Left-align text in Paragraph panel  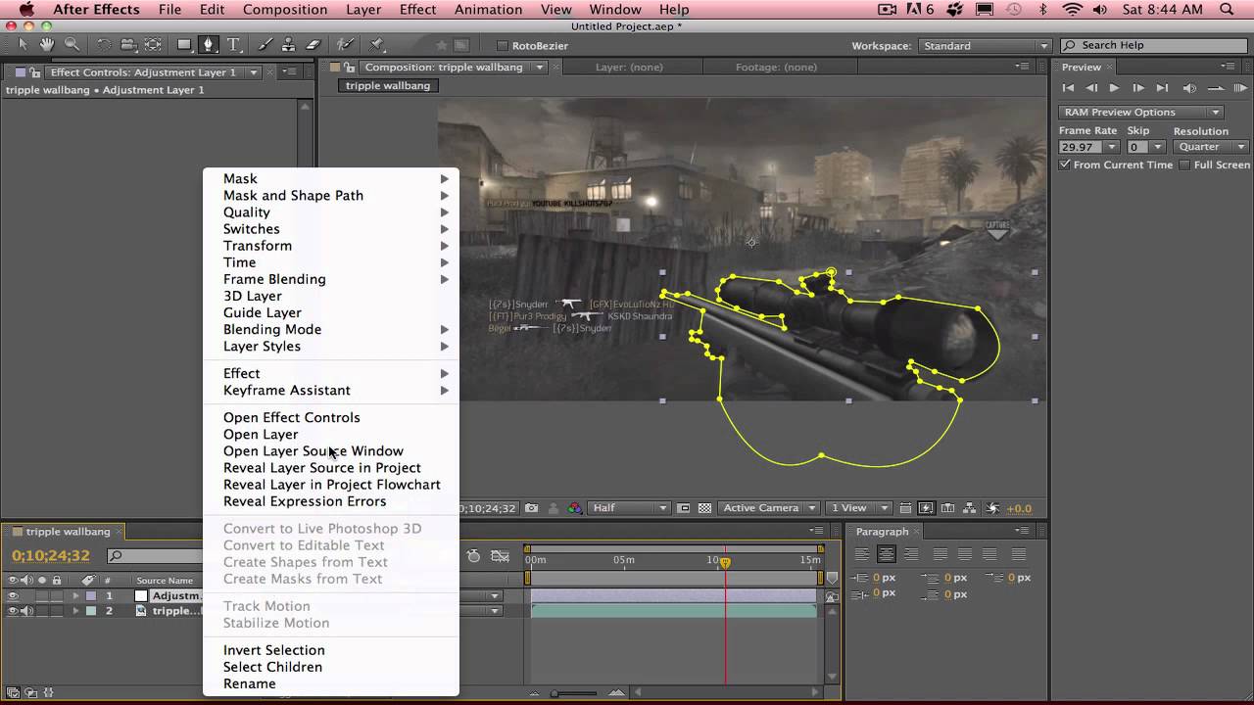[862, 554]
